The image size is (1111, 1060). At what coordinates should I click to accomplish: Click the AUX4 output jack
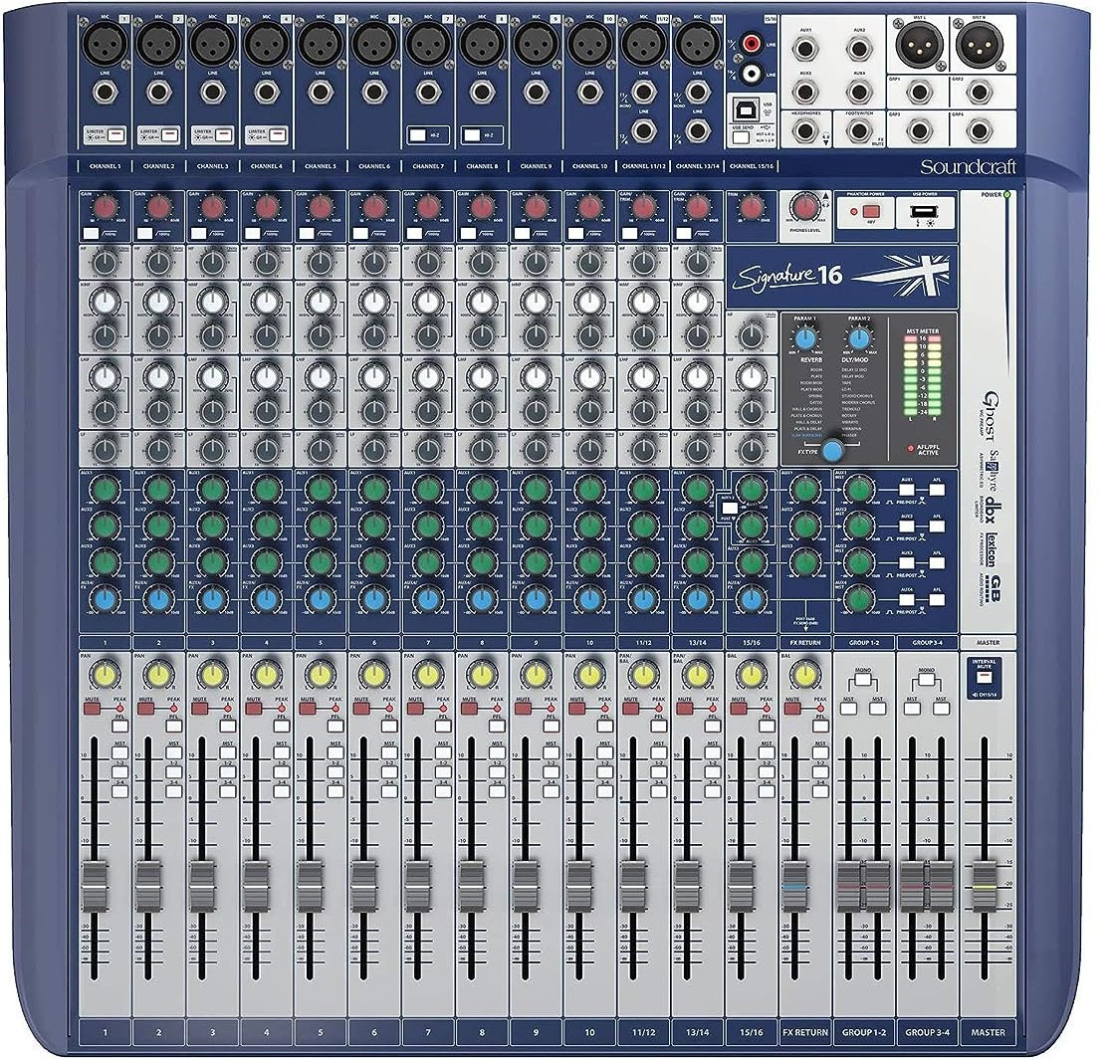pyautogui.click(x=859, y=92)
